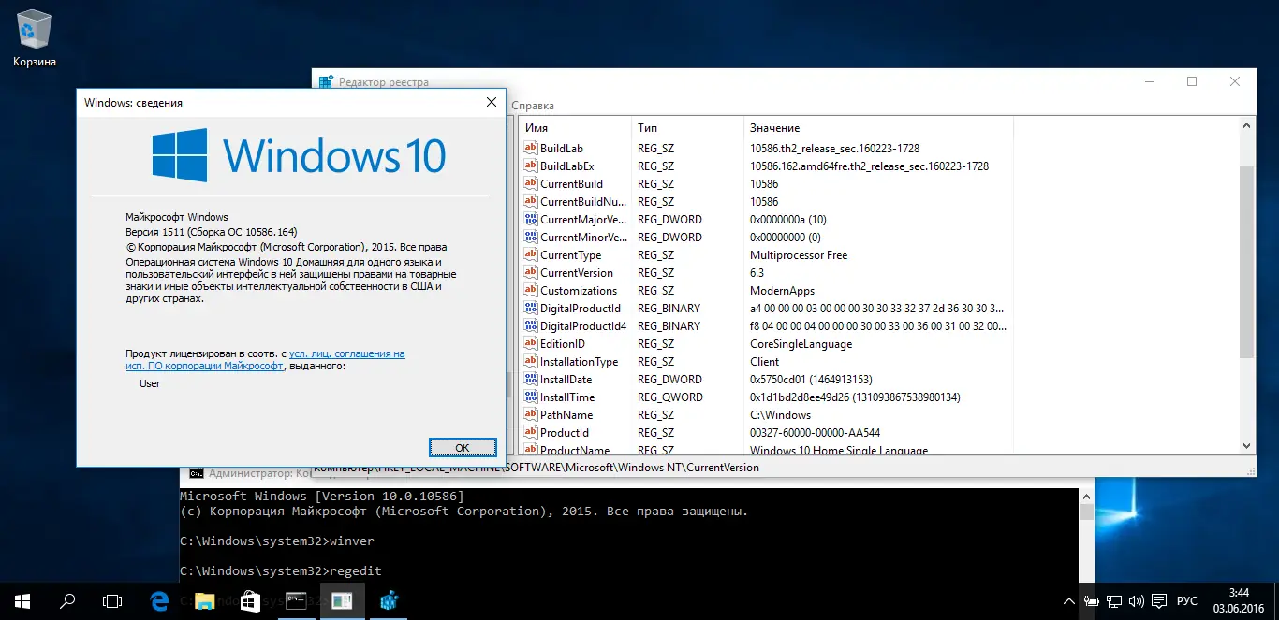Click the Registry values vertical scrollbar thumb
The image size is (1279, 620).
pyautogui.click(x=1246, y=262)
